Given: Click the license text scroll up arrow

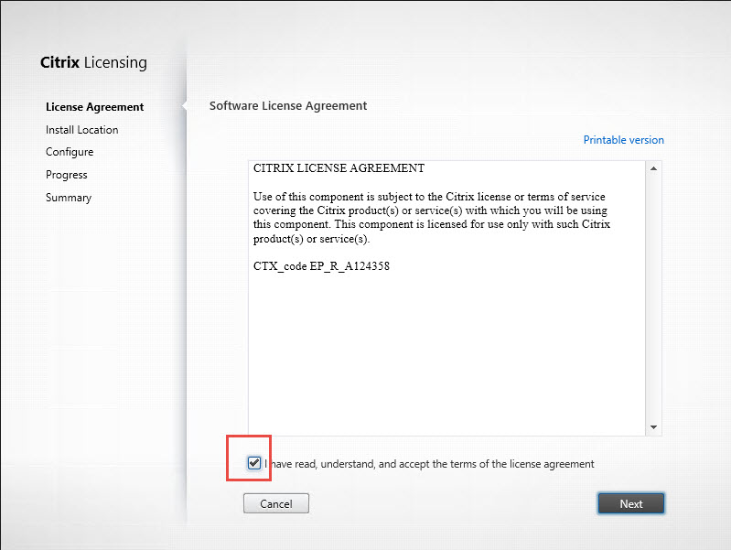Looking at the screenshot, I should [653, 168].
